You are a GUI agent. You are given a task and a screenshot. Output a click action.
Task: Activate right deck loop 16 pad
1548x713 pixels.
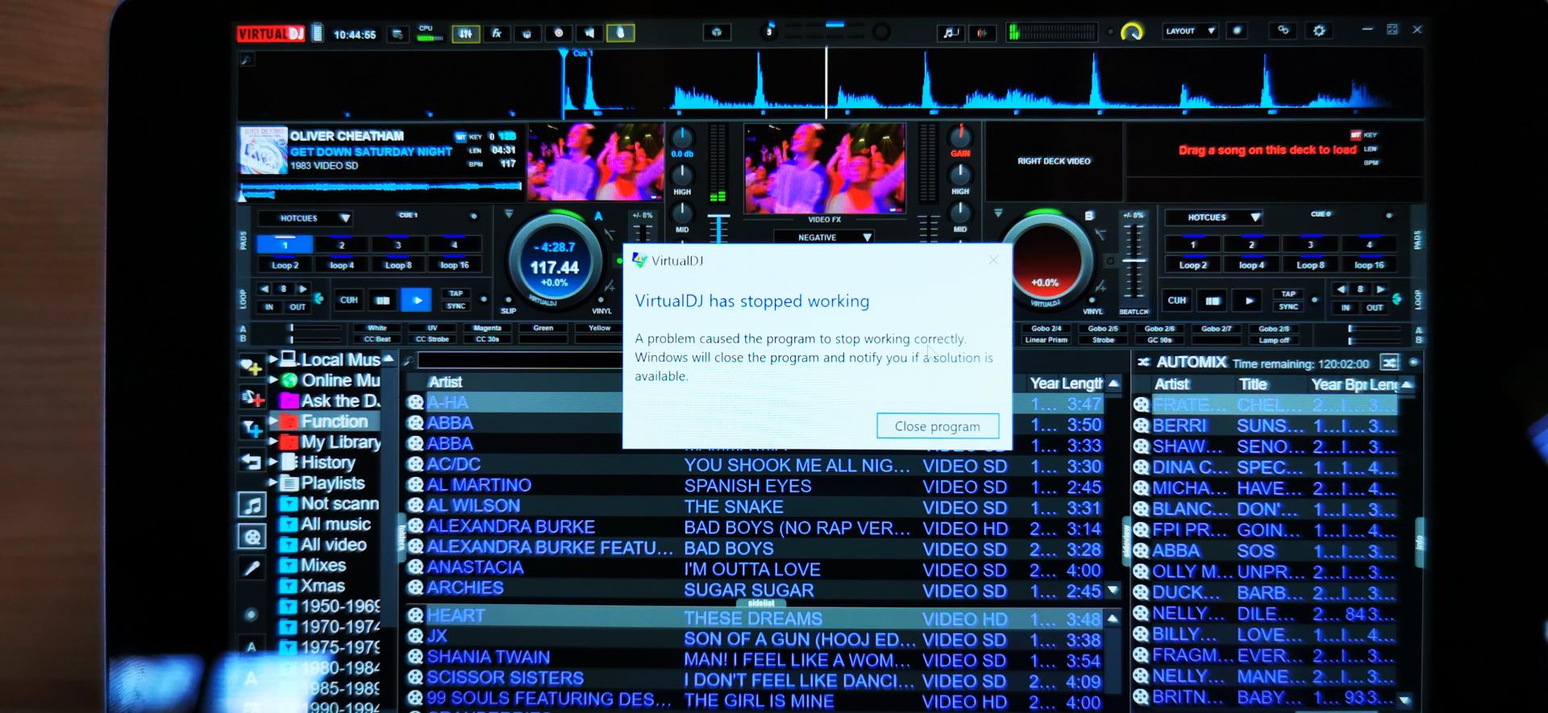coord(1369,264)
